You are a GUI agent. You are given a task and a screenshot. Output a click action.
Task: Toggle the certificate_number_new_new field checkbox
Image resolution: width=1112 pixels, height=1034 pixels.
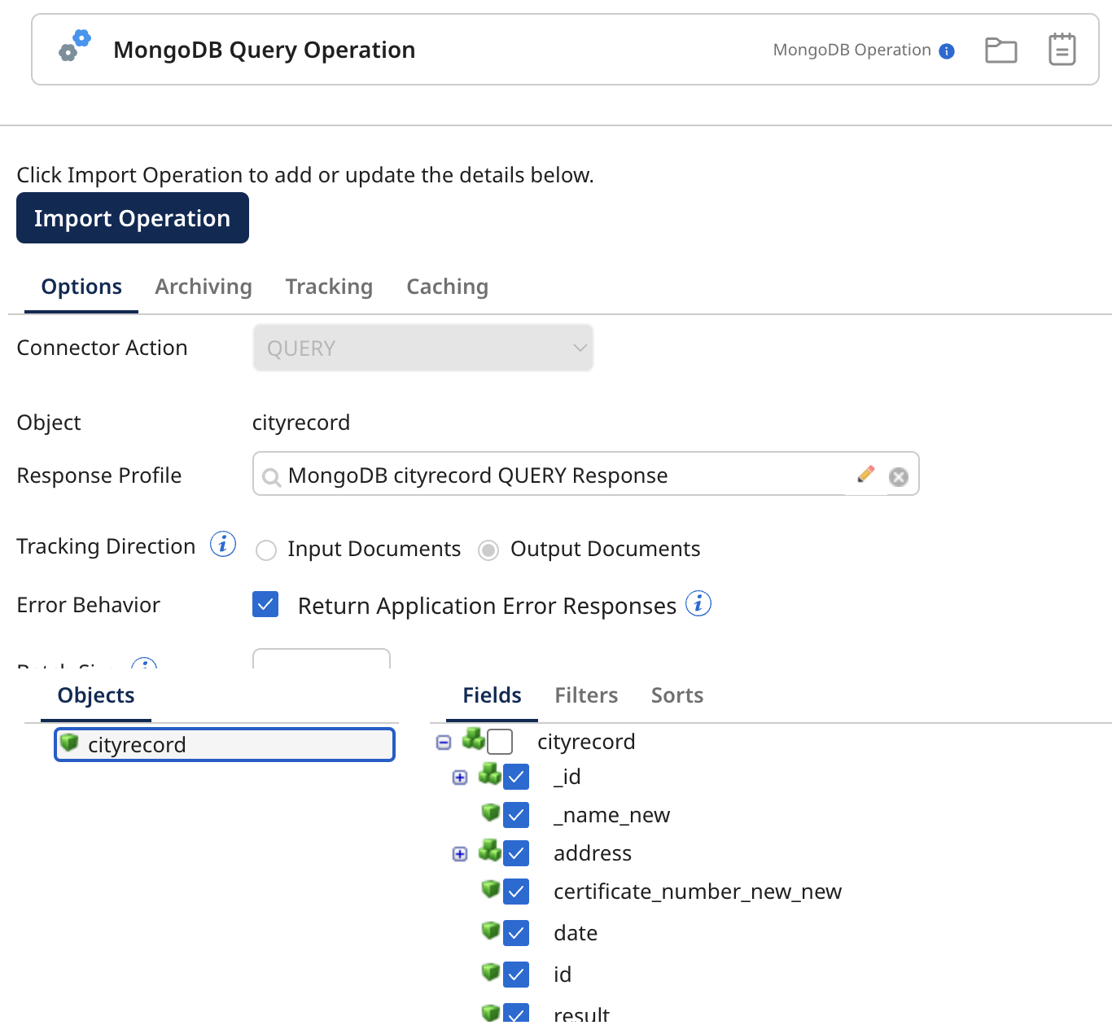click(516, 892)
